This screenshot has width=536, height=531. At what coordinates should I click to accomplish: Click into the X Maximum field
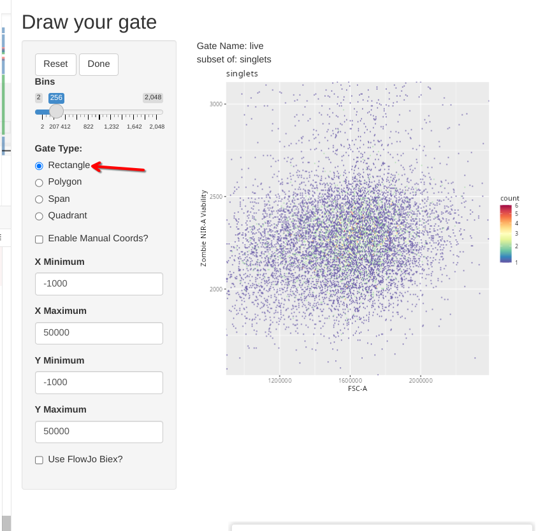(x=99, y=333)
